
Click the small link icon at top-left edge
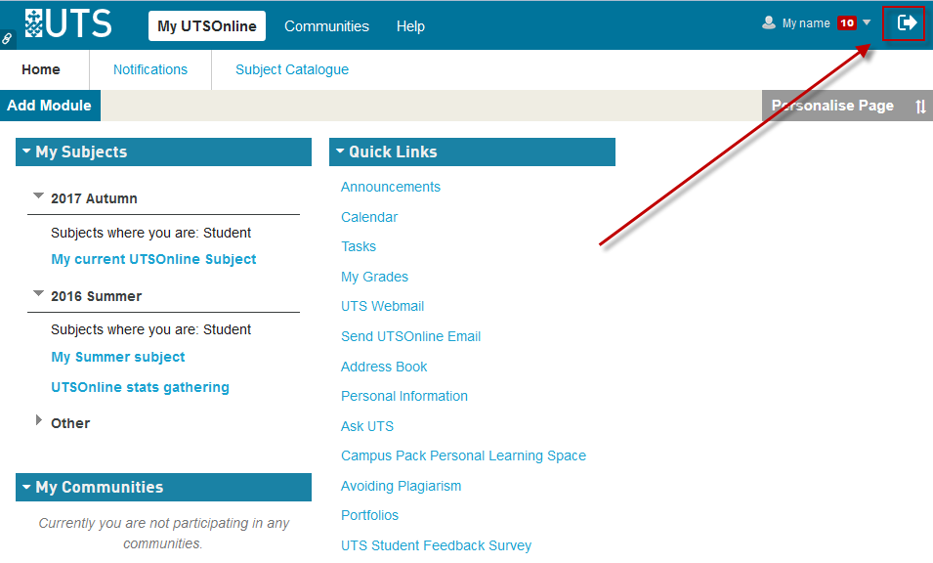click(x=7, y=39)
